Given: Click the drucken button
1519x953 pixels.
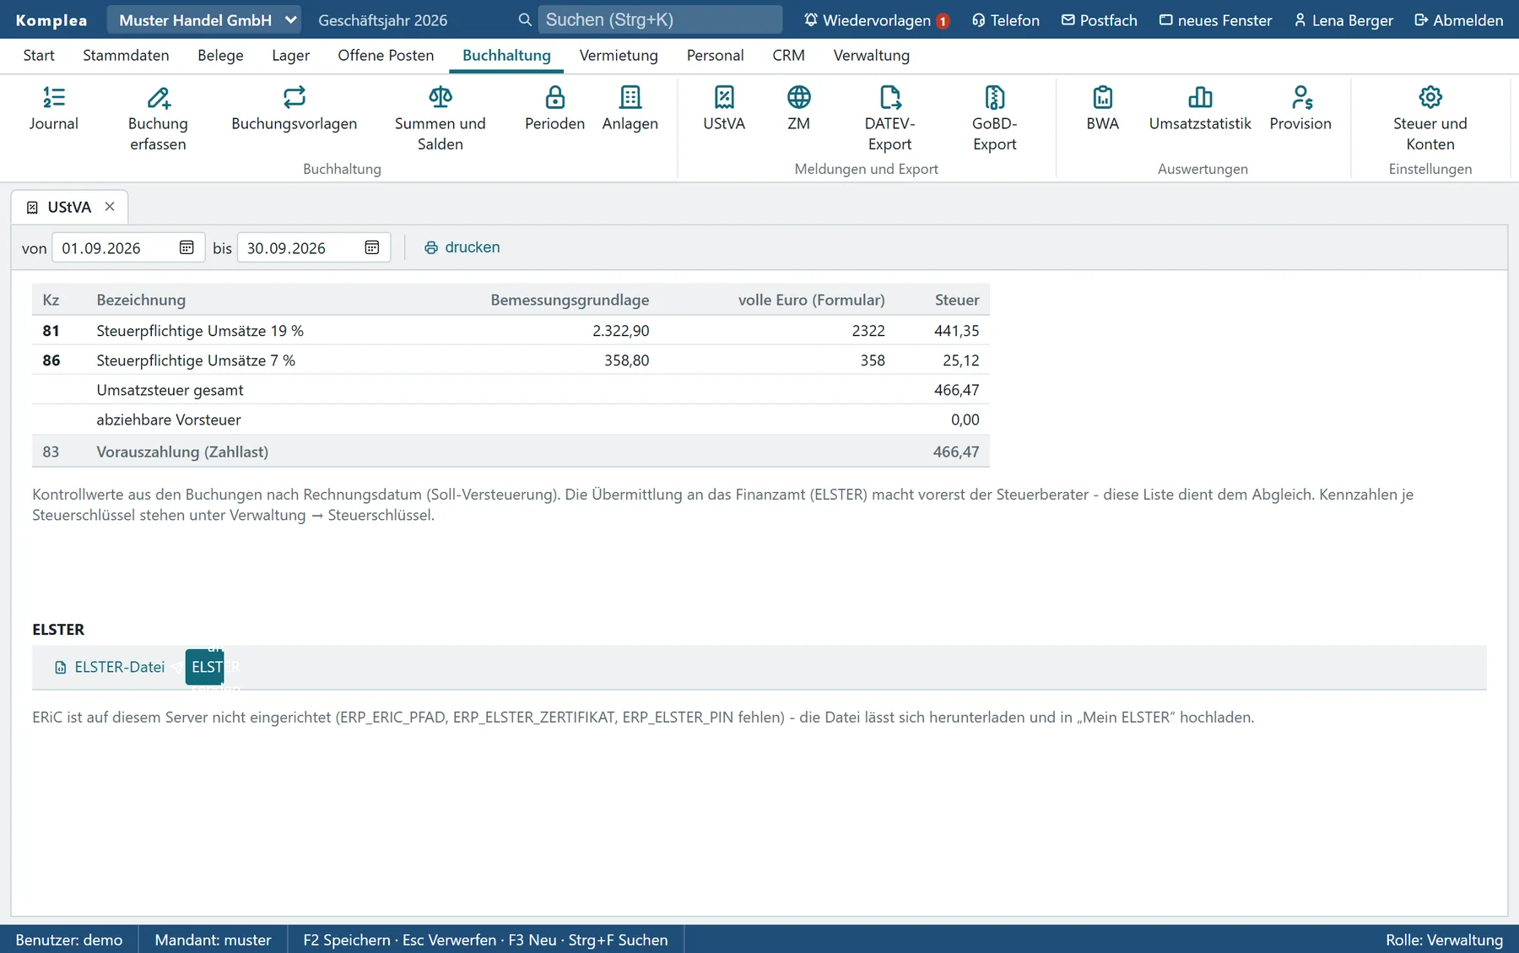Looking at the screenshot, I should tap(462, 247).
